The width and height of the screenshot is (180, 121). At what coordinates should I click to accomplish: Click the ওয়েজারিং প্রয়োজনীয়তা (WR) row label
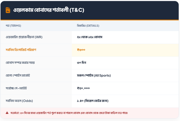(x=24, y=37)
